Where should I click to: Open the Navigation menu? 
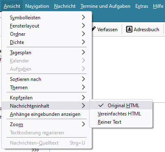pyautogui.click(x=37, y=6)
